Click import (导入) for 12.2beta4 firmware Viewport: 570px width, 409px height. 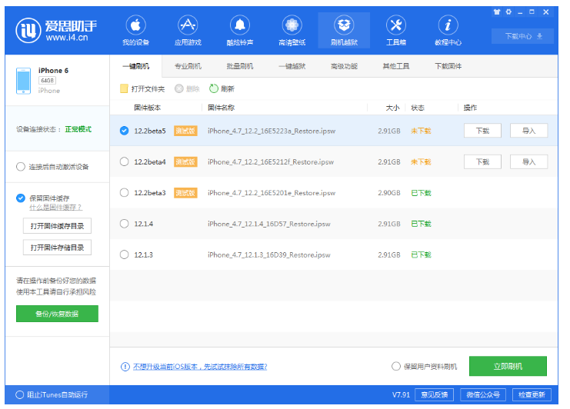coord(528,161)
